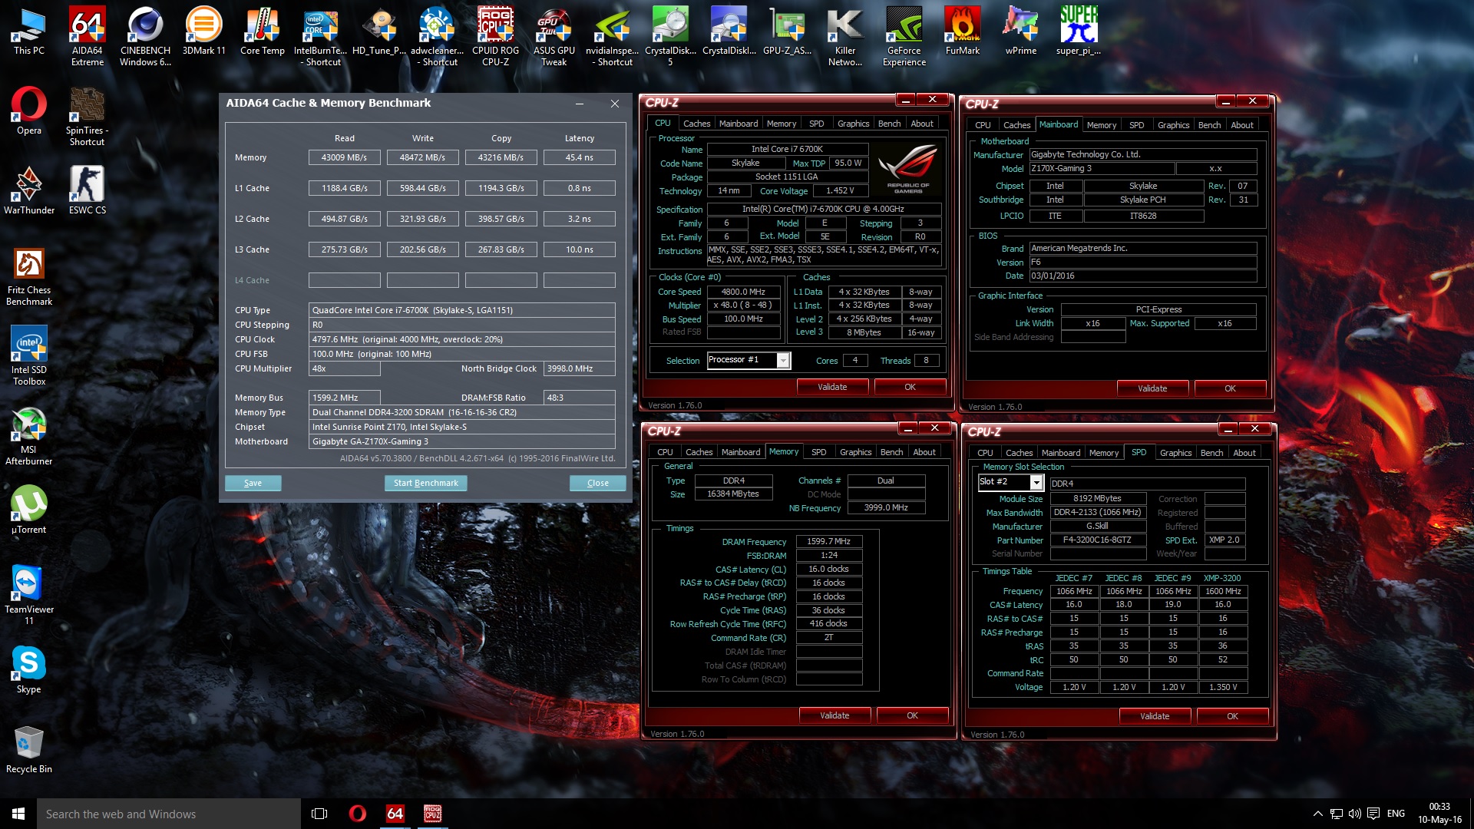Switch to the Caches tab in the top-left CPU-Z
This screenshot has height=829, width=1474.
point(696,124)
